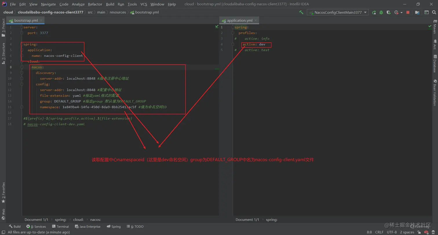The image size is (438, 235).
Task: Click bootstrap.yml inspection green checkmark
Action: pos(217,27)
